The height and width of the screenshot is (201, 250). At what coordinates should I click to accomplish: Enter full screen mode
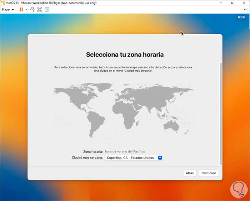(x=40, y=10)
